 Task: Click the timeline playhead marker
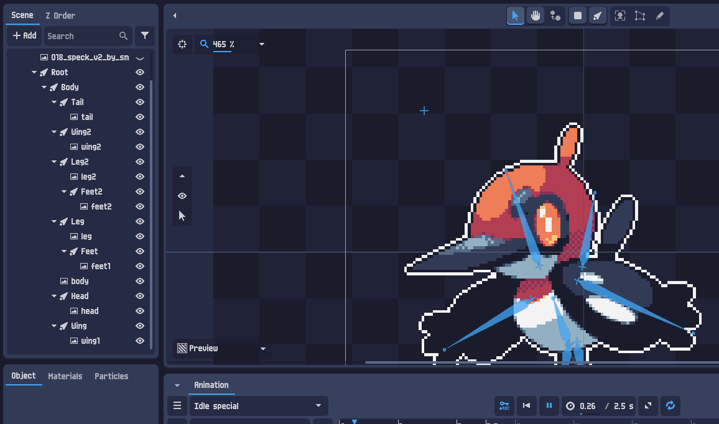pyautogui.click(x=355, y=422)
